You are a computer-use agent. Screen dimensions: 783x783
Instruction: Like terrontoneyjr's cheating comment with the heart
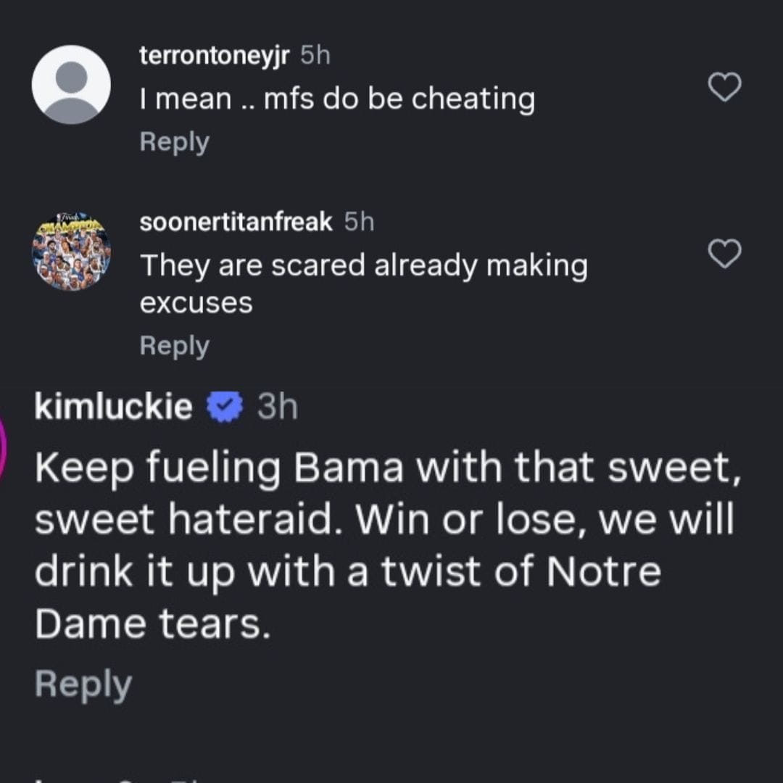[x=724, y=87]
